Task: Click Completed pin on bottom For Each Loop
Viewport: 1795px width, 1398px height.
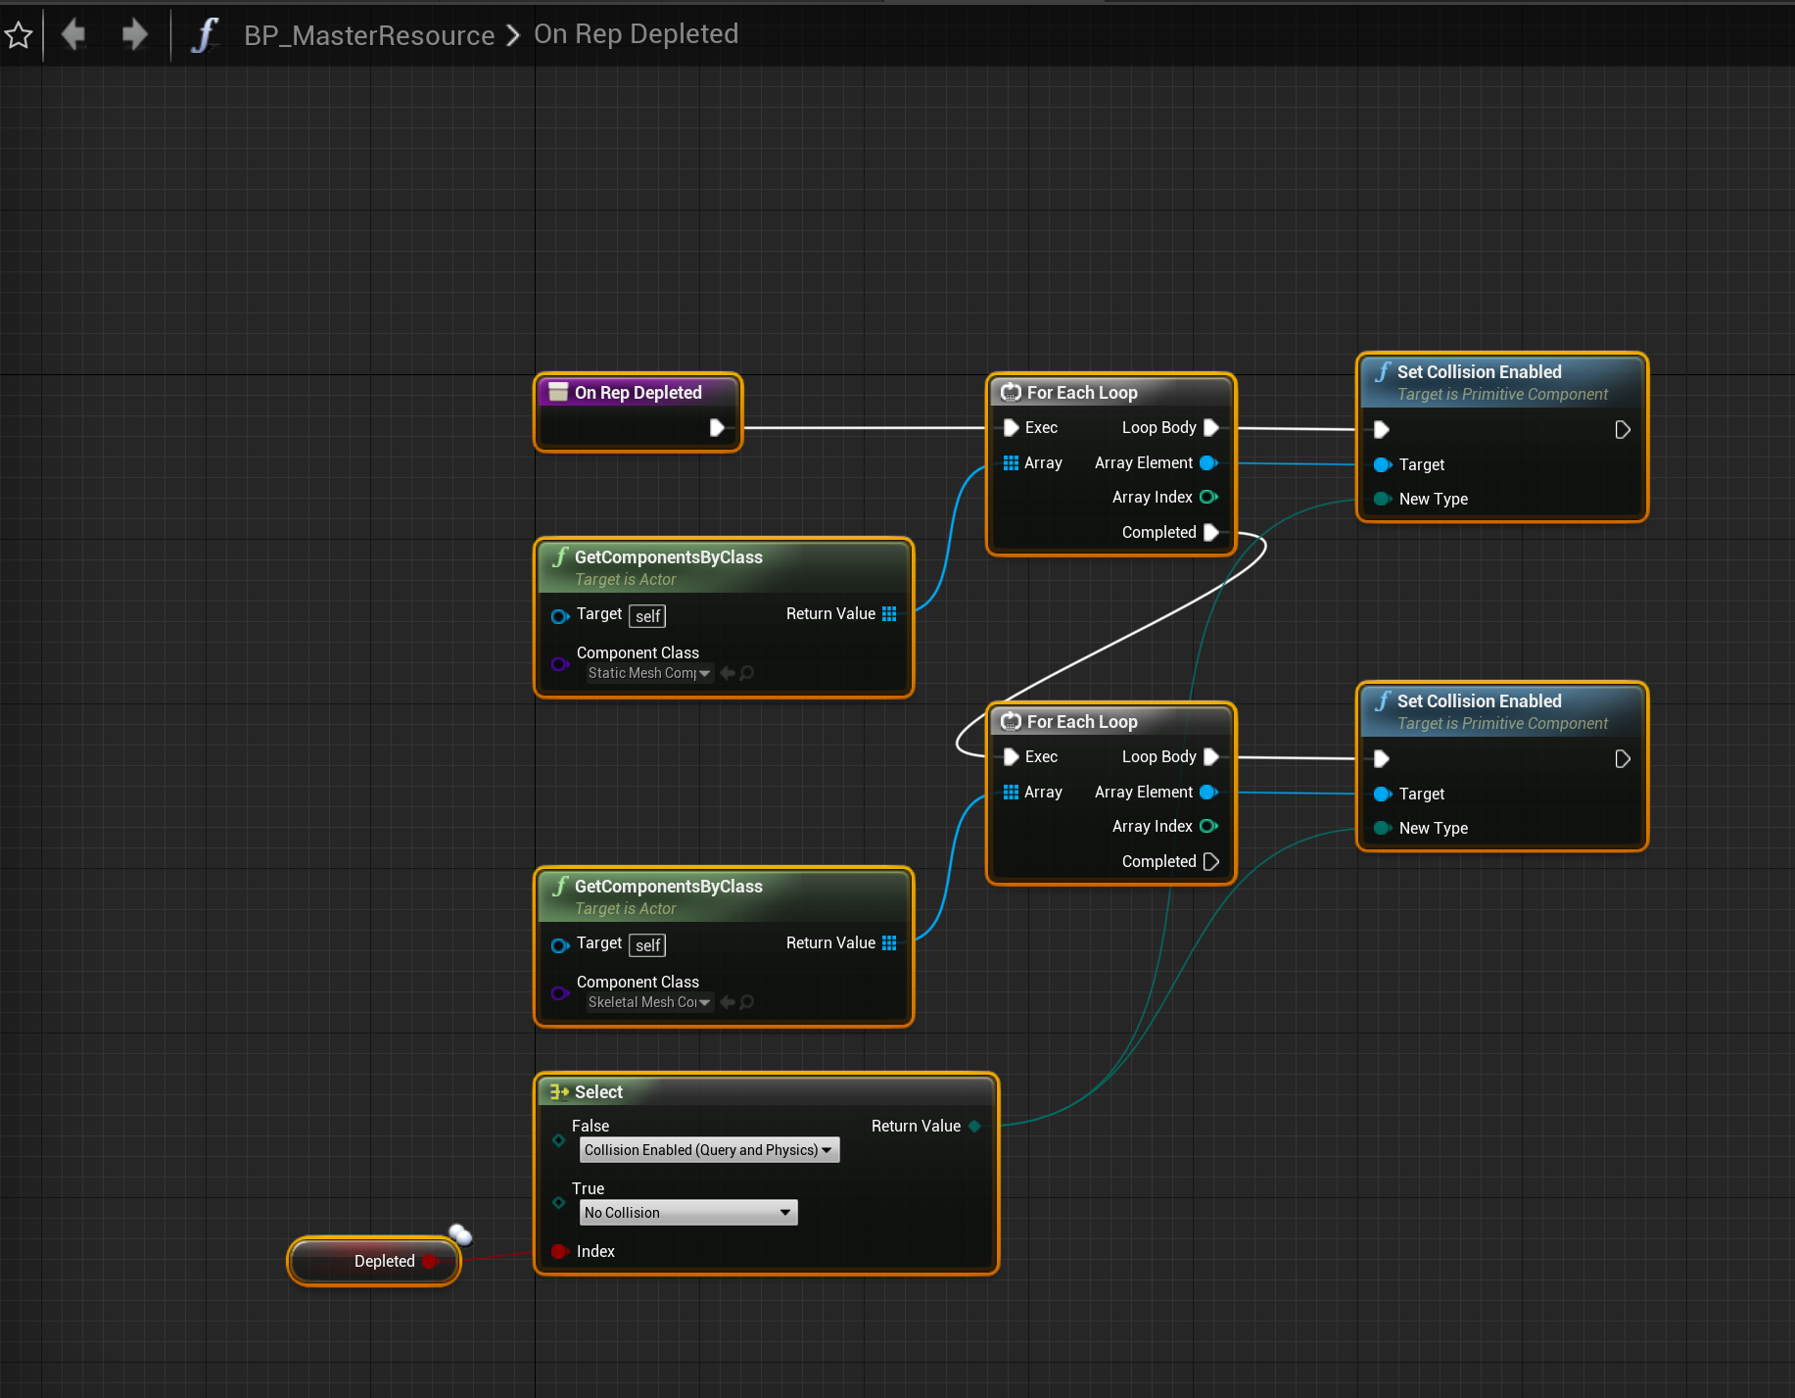Action: tap(1210, 861)
